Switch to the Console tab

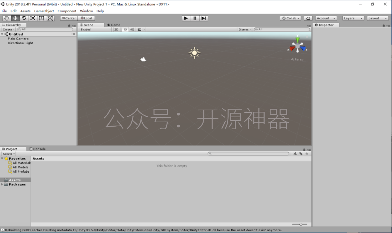[x=37, y=149]
